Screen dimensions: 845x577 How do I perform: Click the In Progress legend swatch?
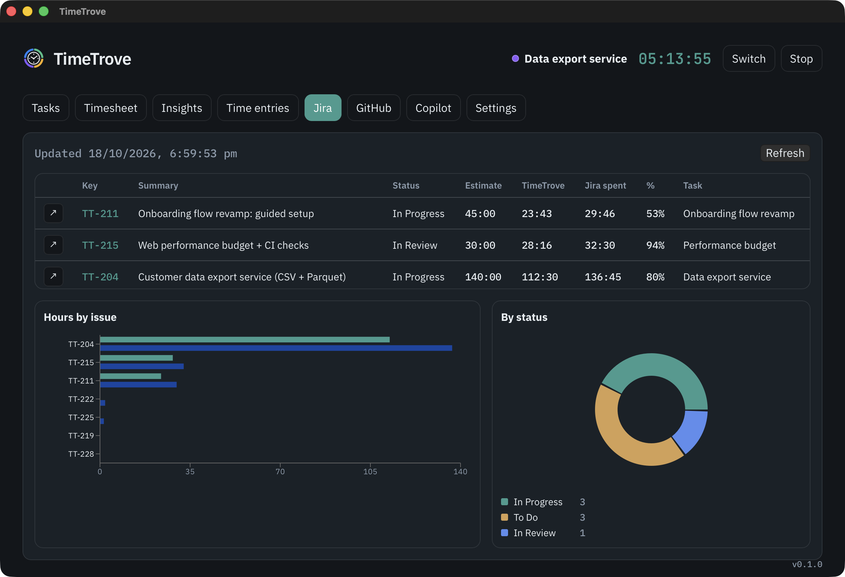[x=504, y=502]
